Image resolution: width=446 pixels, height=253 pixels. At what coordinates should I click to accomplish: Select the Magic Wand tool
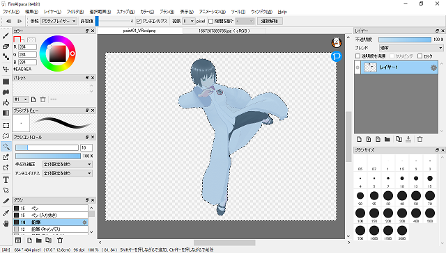coord(6,147)
